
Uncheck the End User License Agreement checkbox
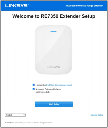(x=34, y=85)
